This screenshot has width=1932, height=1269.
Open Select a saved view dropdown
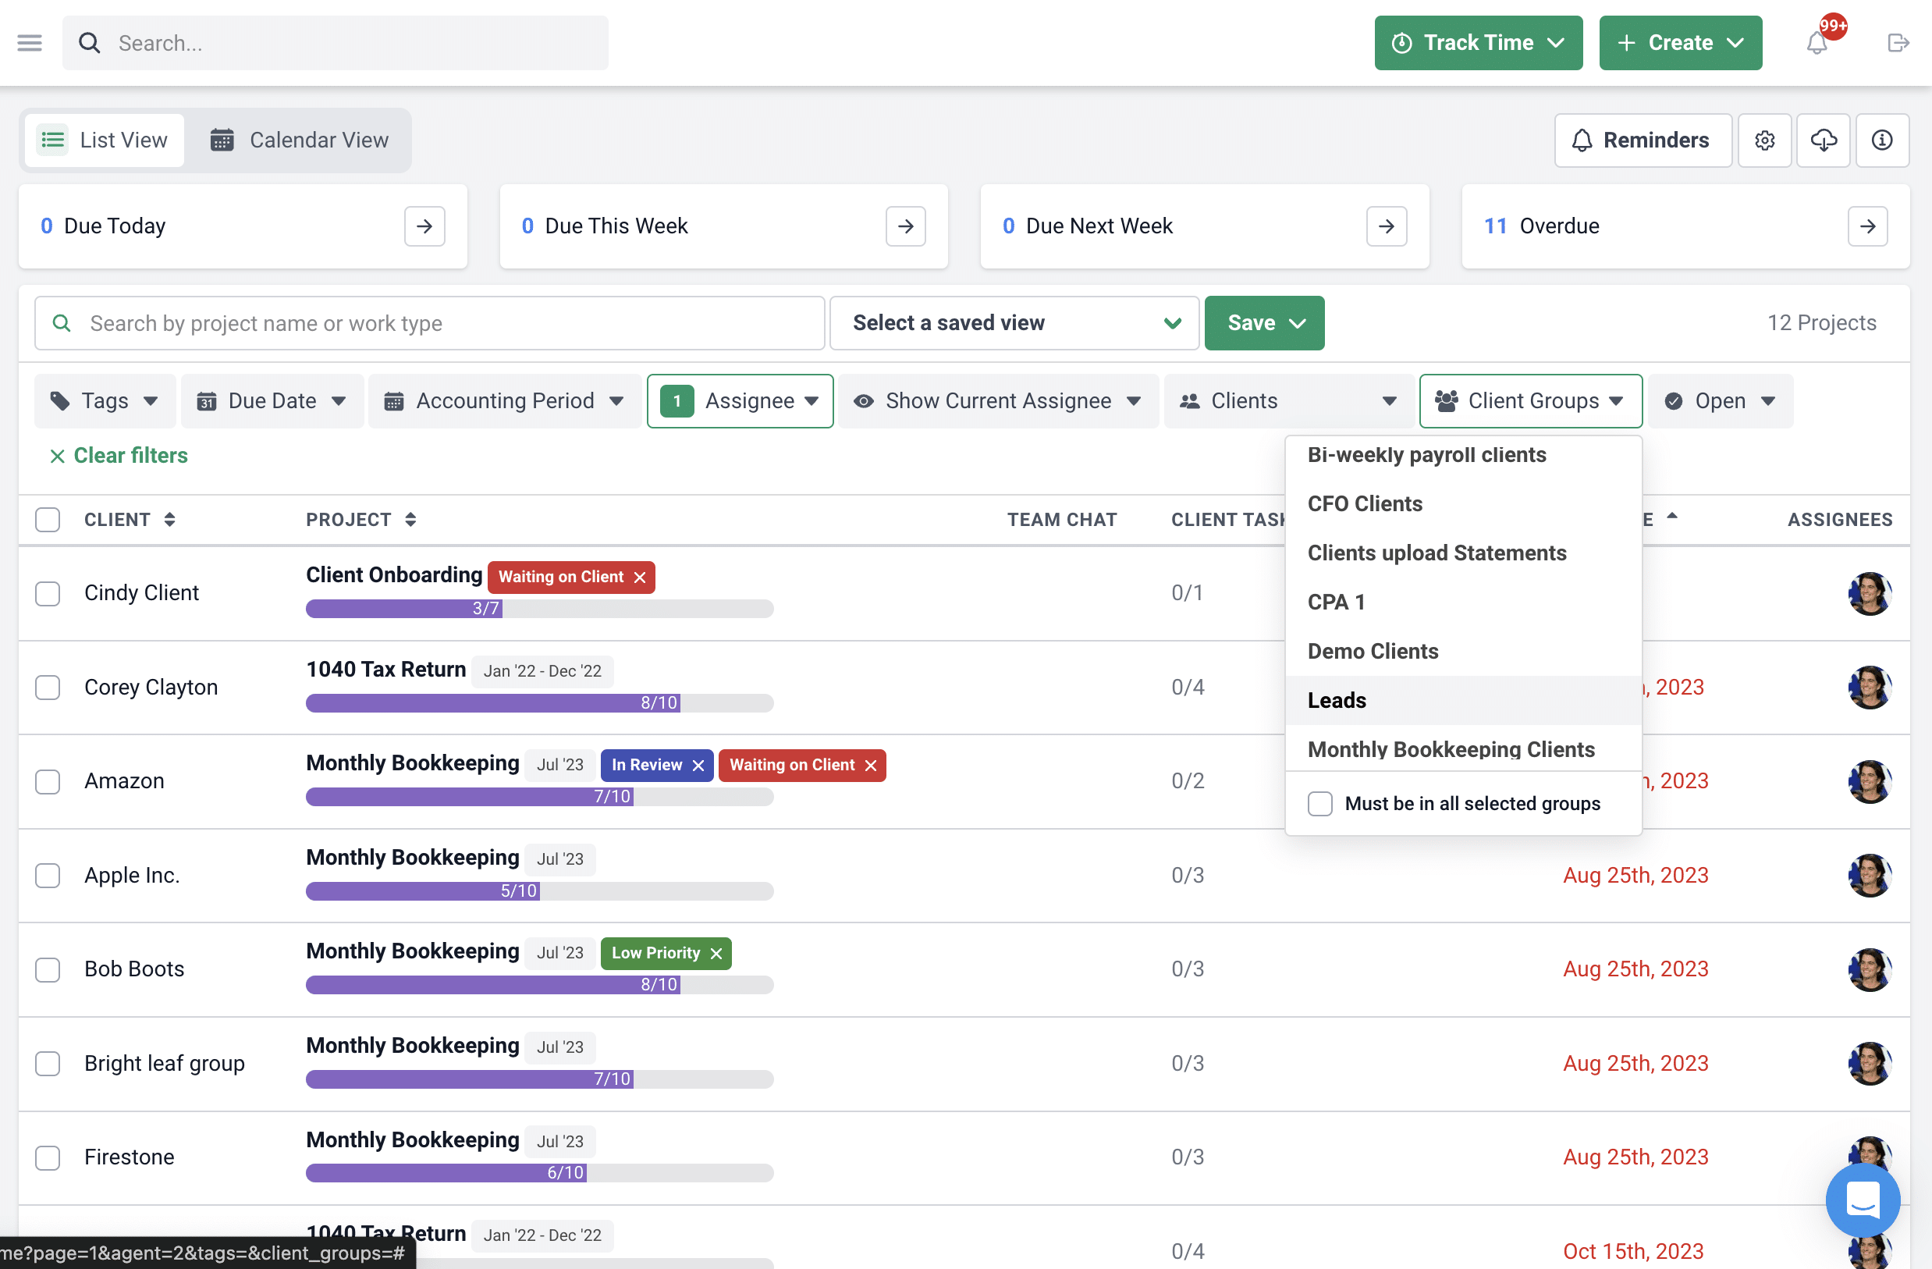(1014, 323)
